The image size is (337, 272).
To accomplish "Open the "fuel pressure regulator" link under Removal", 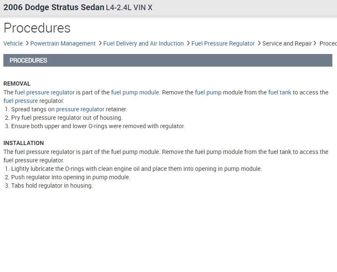I will [45, 92].
